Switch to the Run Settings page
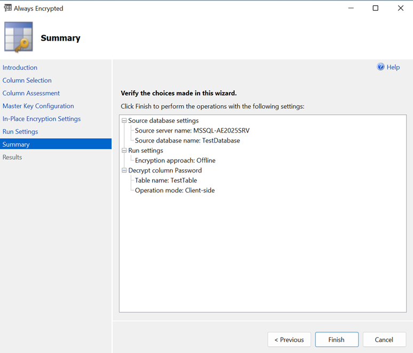413x353 pixels. [x=20, y=132]
